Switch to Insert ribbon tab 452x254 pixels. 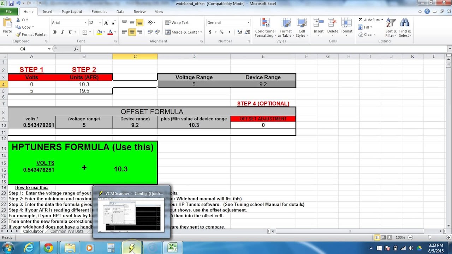(47, 12)
